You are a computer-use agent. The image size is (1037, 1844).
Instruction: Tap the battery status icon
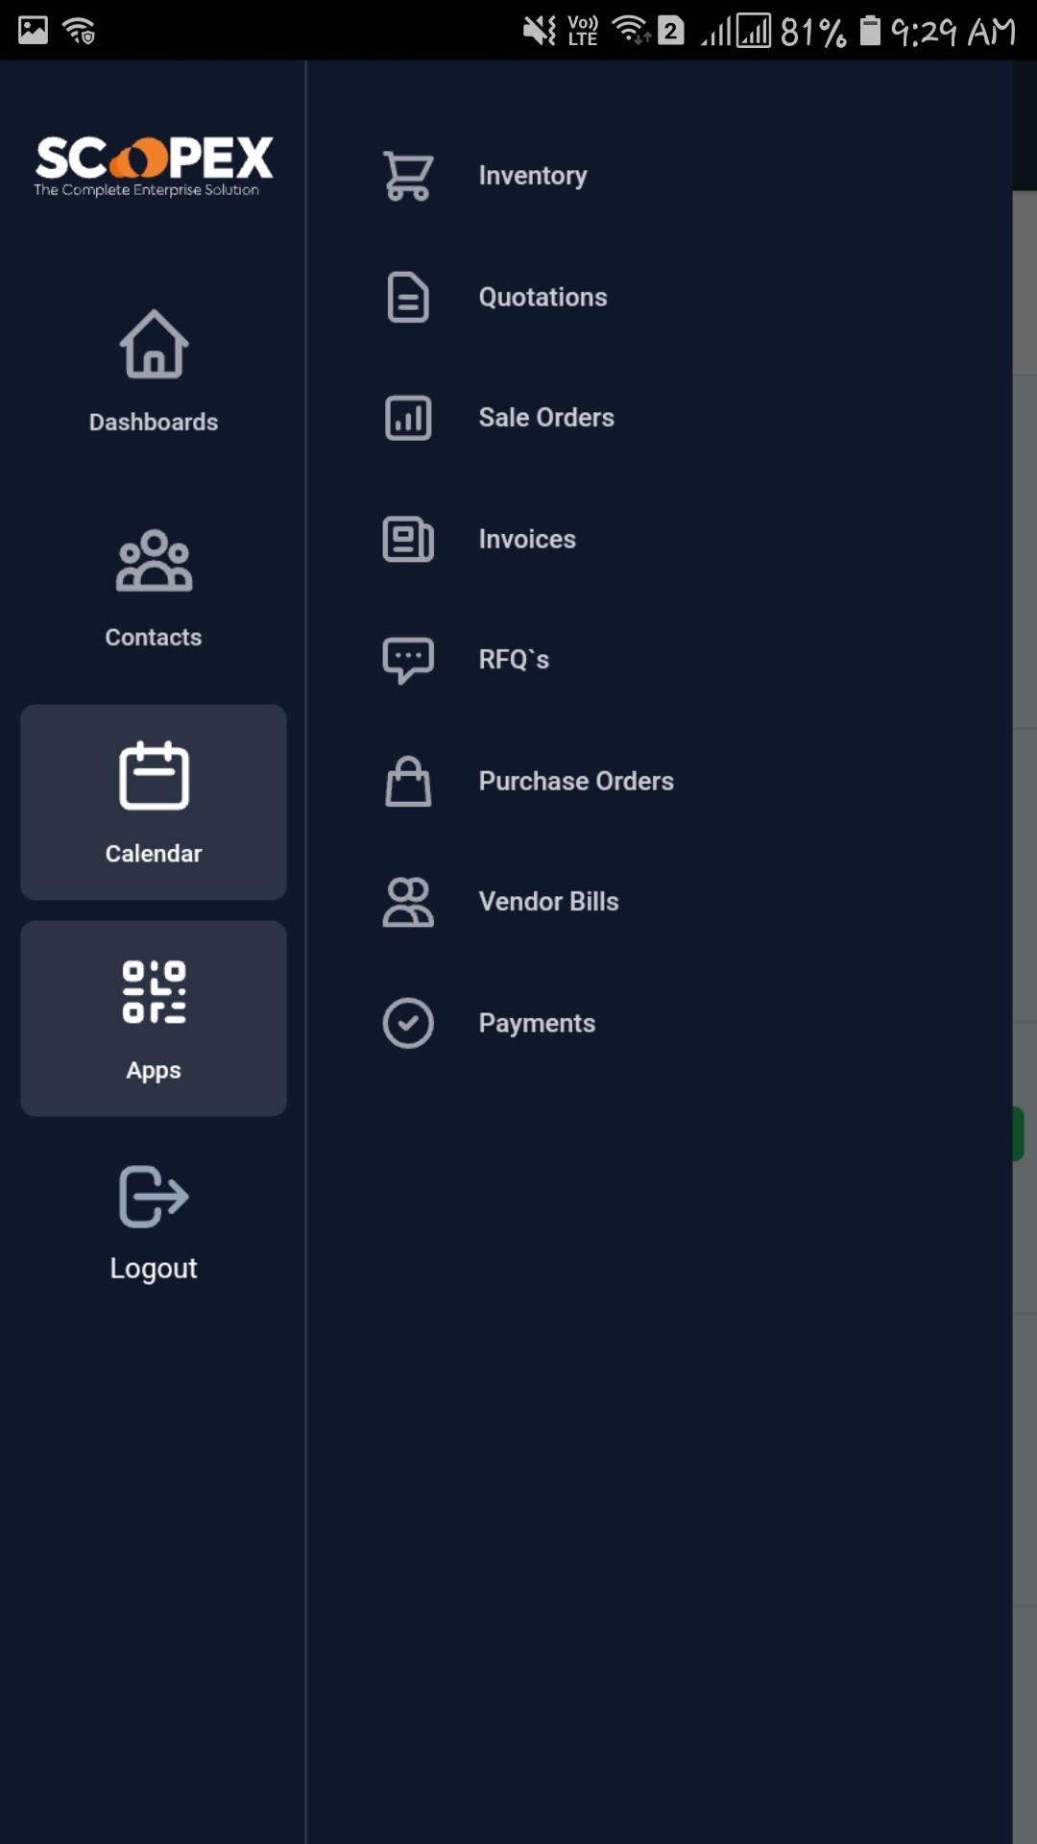870,31
